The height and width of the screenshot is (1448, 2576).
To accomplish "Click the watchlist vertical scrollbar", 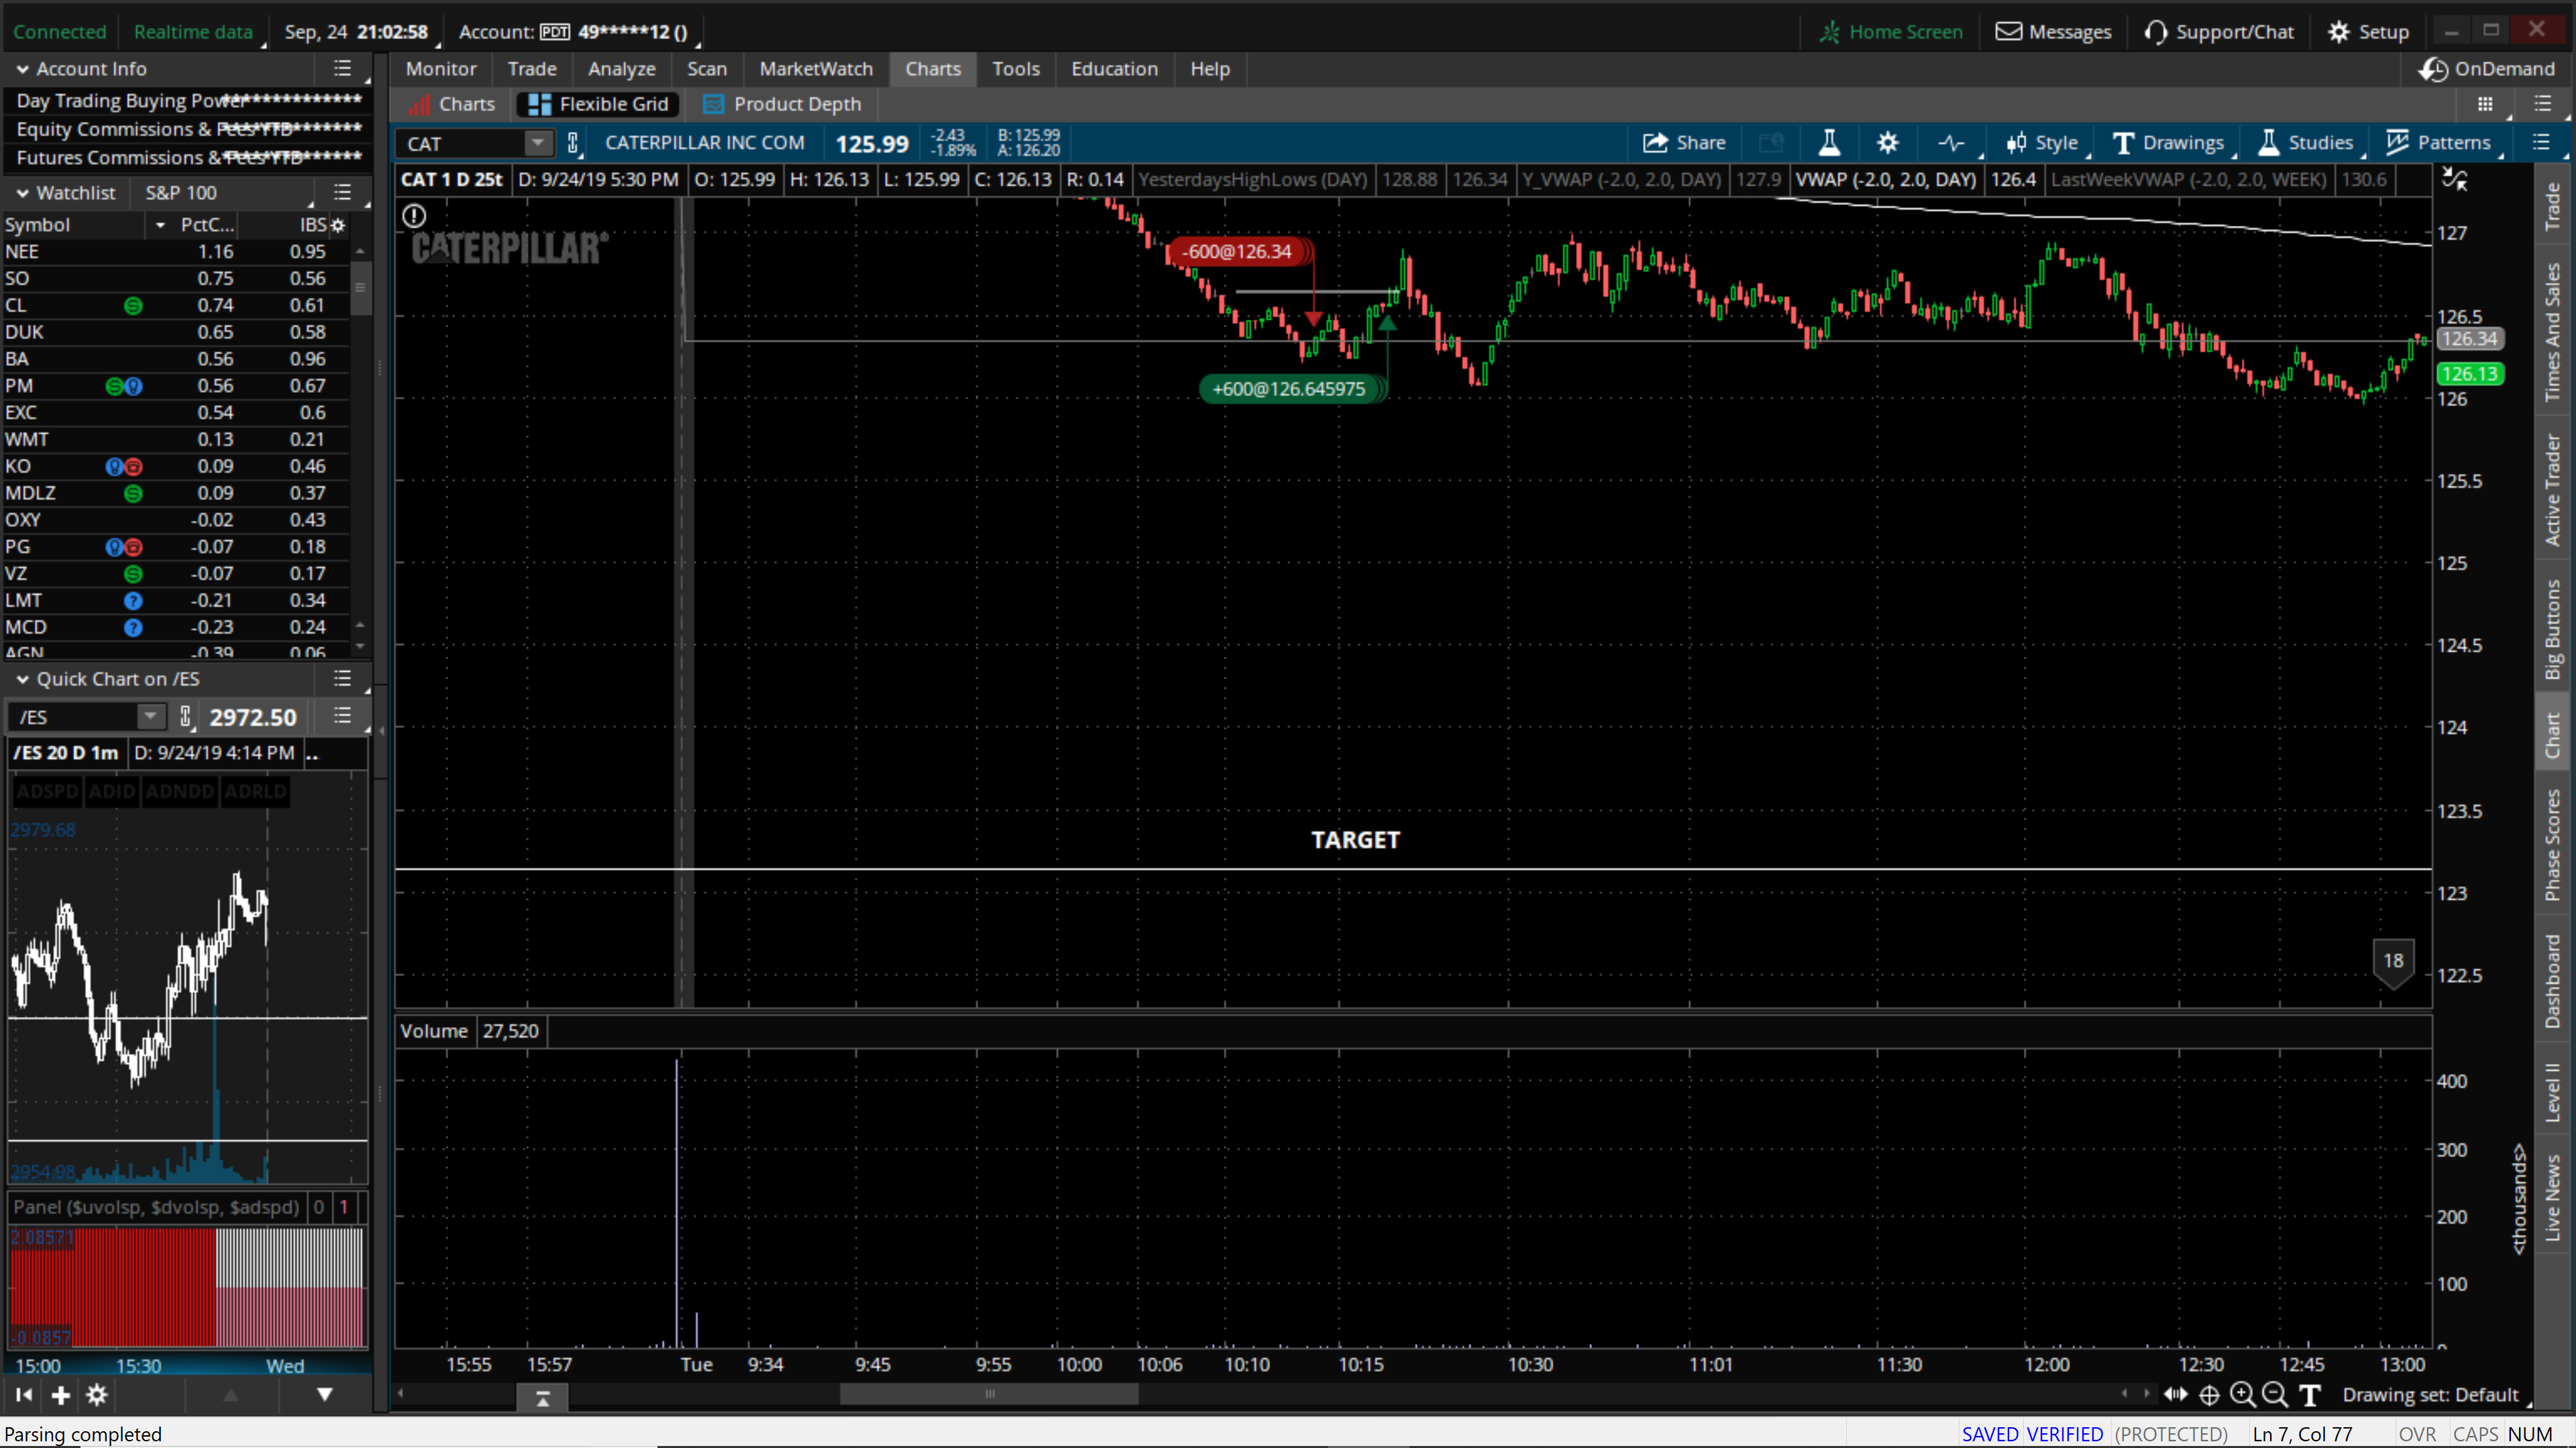I will pos(360,288).
